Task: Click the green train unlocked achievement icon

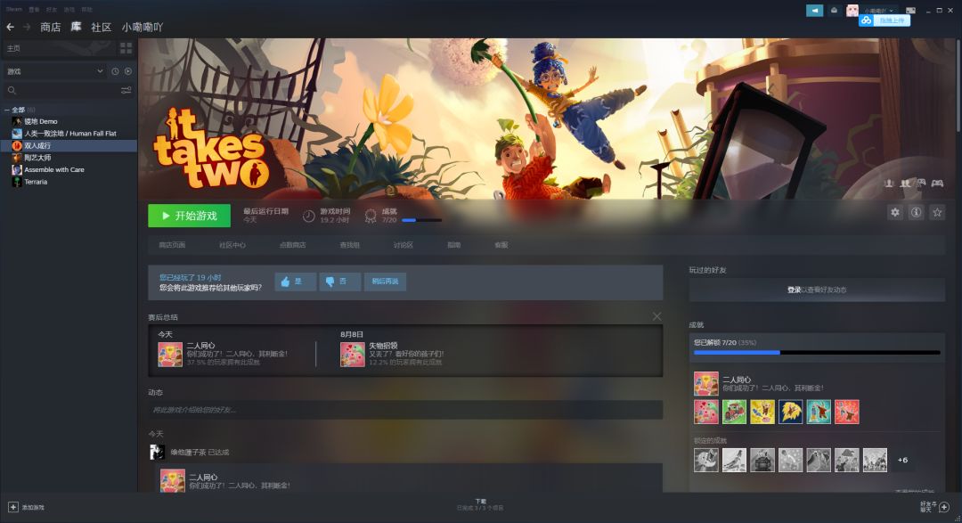Action: (x=734, y=412)
